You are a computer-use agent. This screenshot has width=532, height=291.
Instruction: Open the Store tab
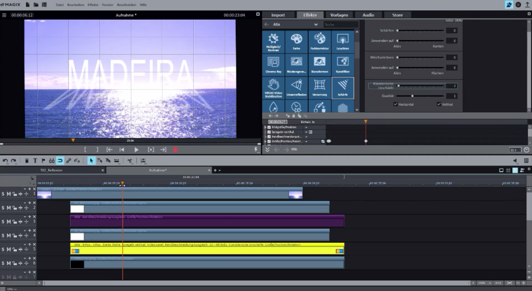(x=397, y=15)
